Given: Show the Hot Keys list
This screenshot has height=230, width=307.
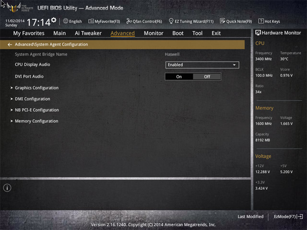Looking at the screenshot, I should (x=269, y=21).
